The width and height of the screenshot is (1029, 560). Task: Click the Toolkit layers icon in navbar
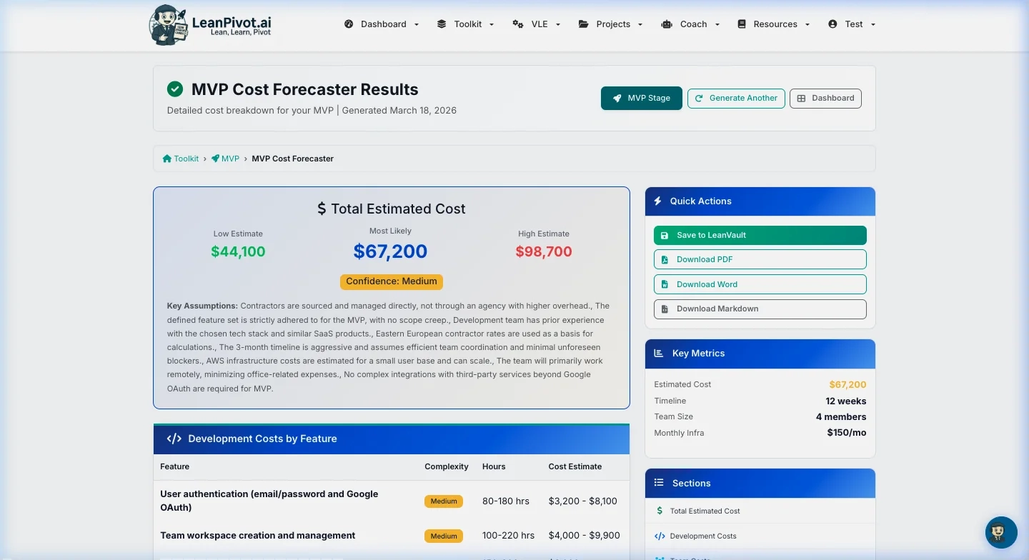441,24
